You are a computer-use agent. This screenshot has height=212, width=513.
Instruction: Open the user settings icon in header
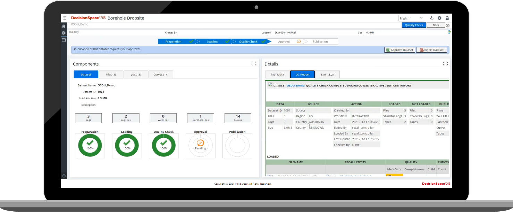tap(431, 18)
